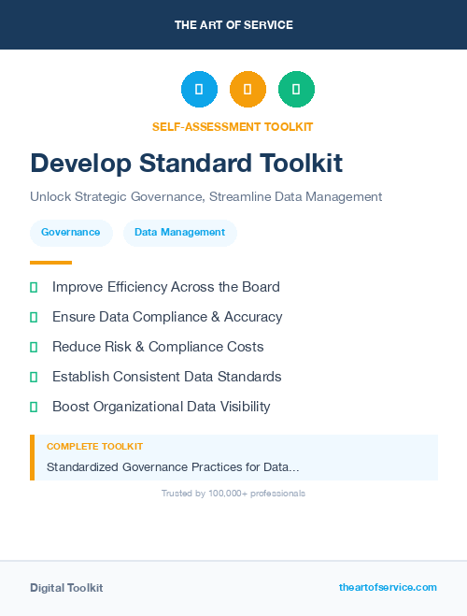The height and width of the screenshot is (616, 467).
Task: Click Standardized Governance Practices for Data text
Action: tap(173, 467)
